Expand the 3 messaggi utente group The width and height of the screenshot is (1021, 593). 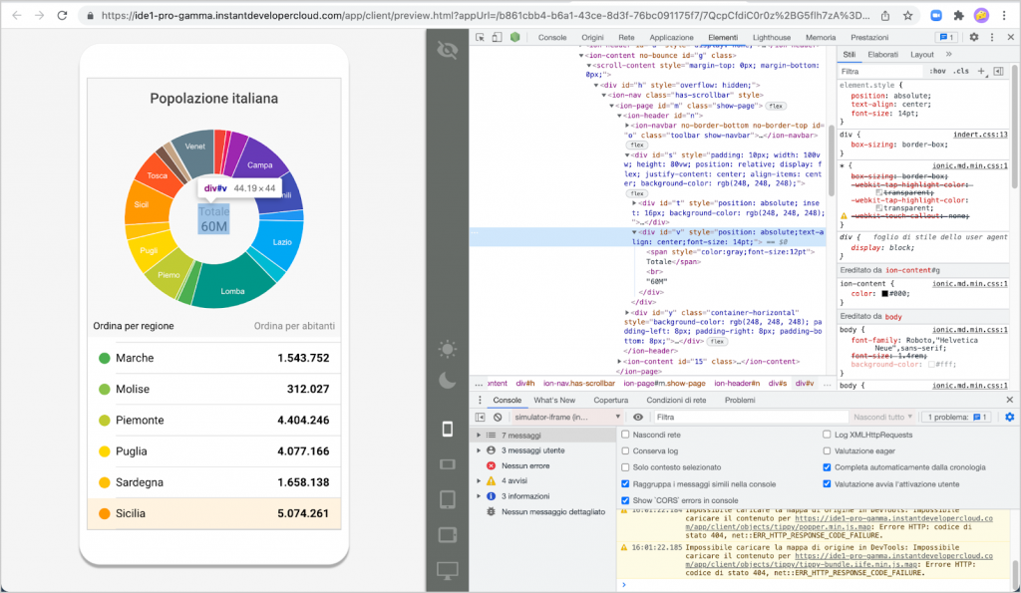[x=479, y=450]
